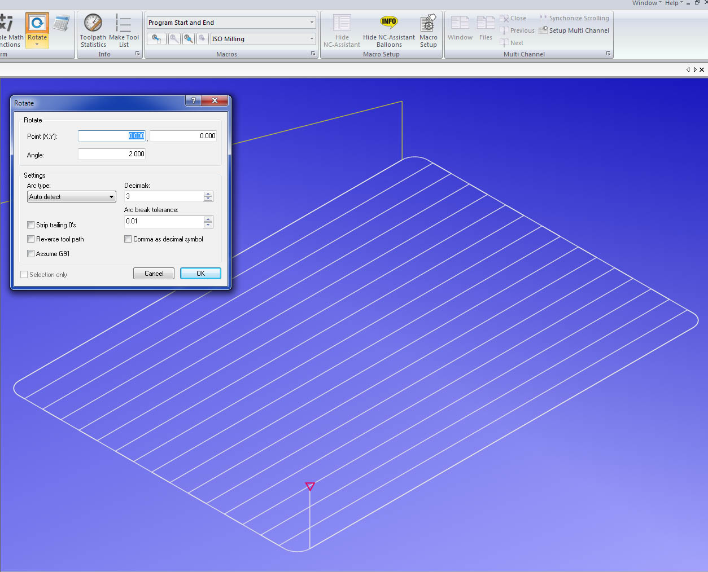
Task: Click Previous in Multi Channel group
Action: (517, 30)
